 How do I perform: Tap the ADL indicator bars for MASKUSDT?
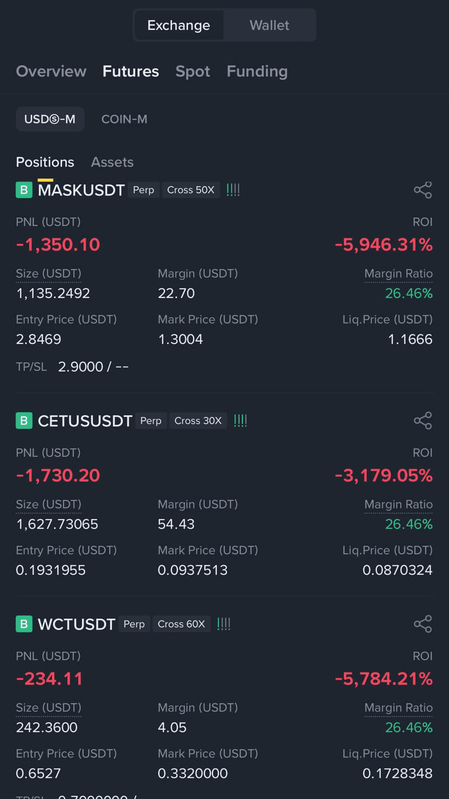coord(233,190)
